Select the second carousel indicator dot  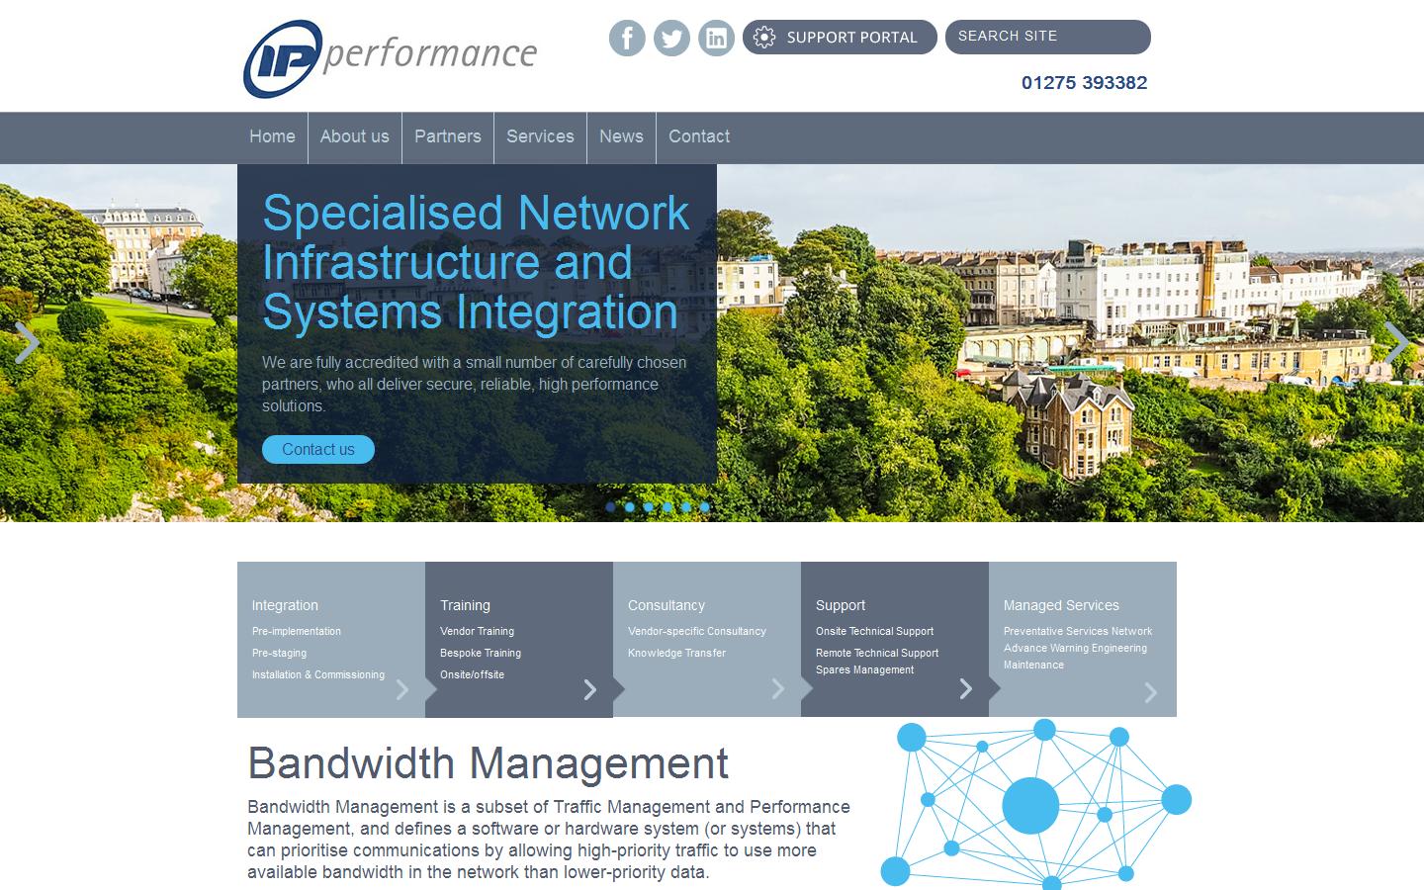[629, 506]
